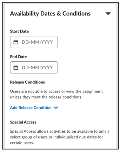This screenshot has width=121, height=153.
Task: Expand the chevron beside Add Release Condition
Action: (x=56, y=108)
